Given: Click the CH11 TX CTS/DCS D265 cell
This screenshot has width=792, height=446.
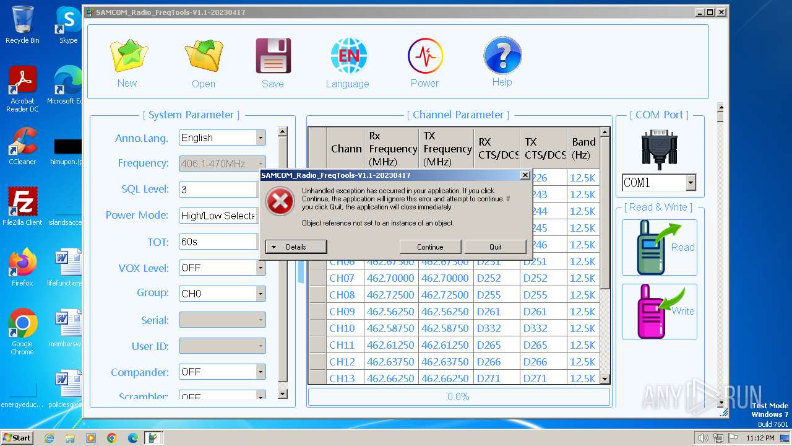Looking at the screenshot, I should tap(543, 345).
